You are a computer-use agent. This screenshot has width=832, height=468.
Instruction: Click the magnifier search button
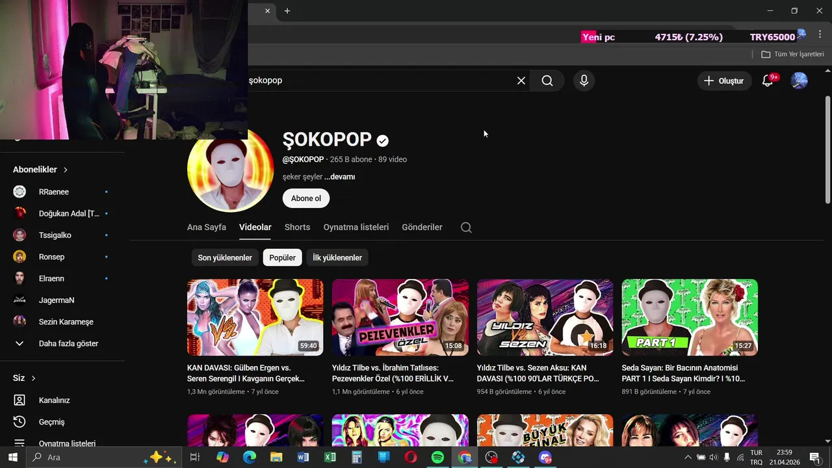coord(547,81)
